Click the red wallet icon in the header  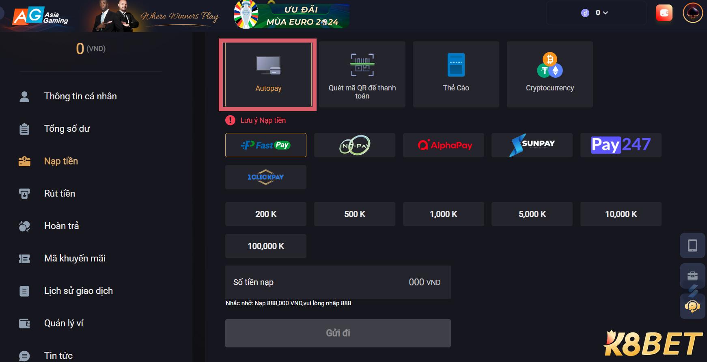click(x=664, y=13)
